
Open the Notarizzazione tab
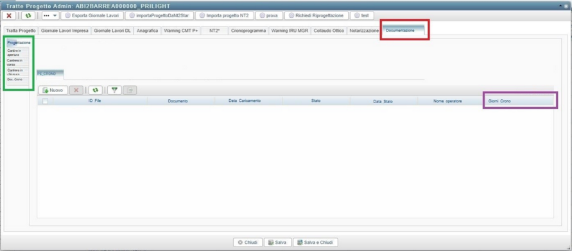364,31
